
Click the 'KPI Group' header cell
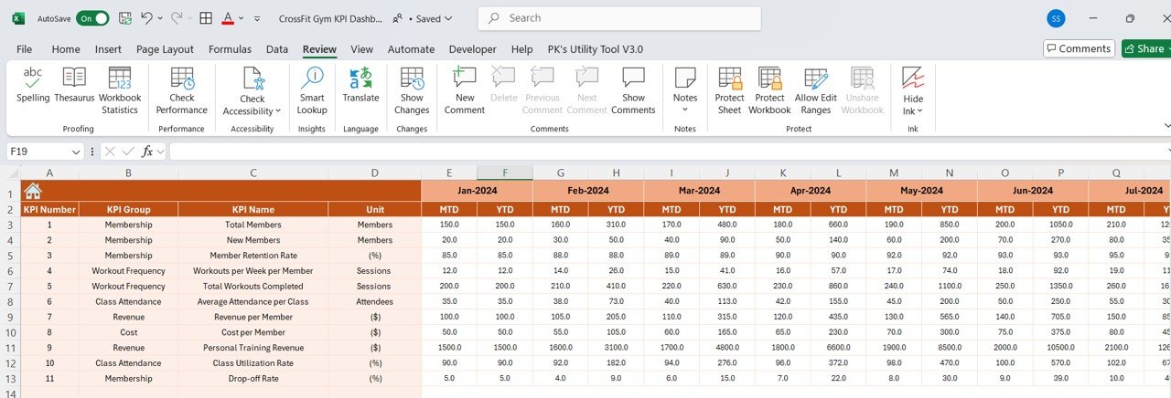click(x=128, y=209)
